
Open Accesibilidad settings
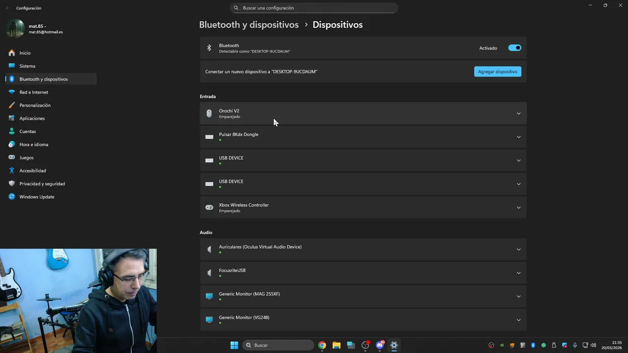point(51,171)
